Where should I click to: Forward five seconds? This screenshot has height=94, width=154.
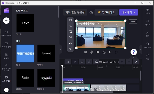(x=104, y=52)
